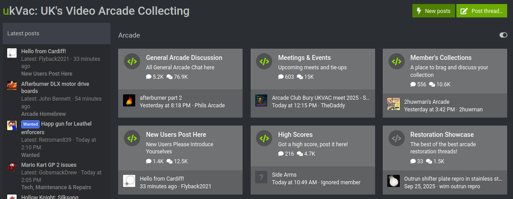Click Meetings & Events forum icon

tap(264, 62)
